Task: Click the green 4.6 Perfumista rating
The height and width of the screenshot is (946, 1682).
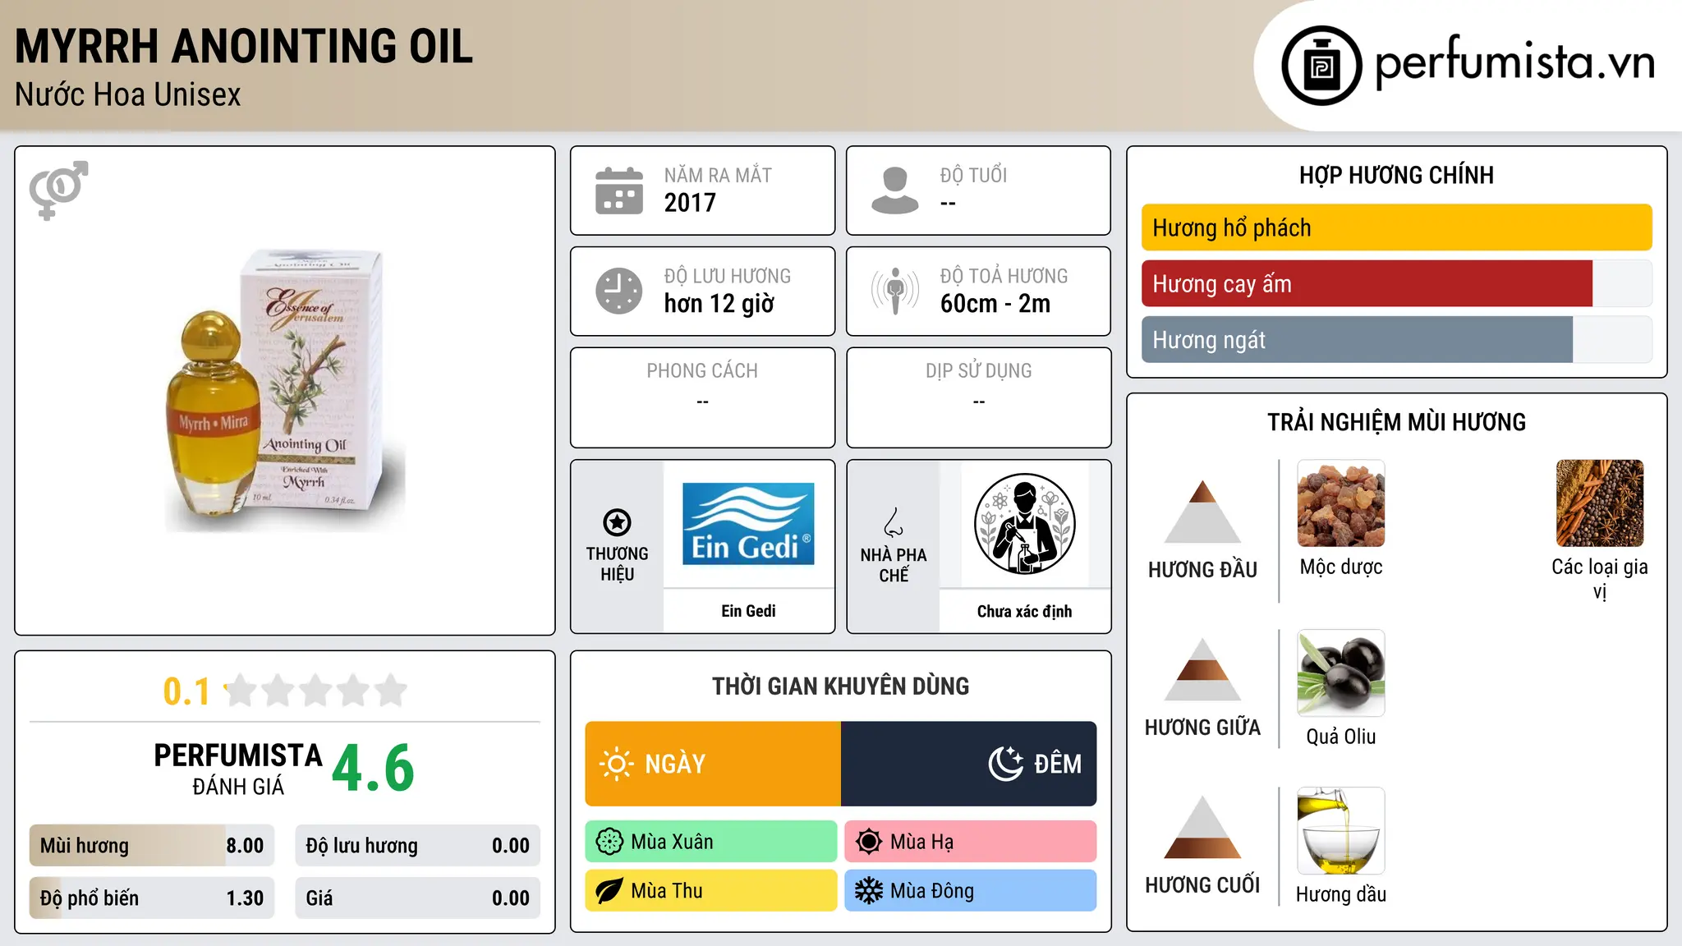Action: click(x=374, y=769)
